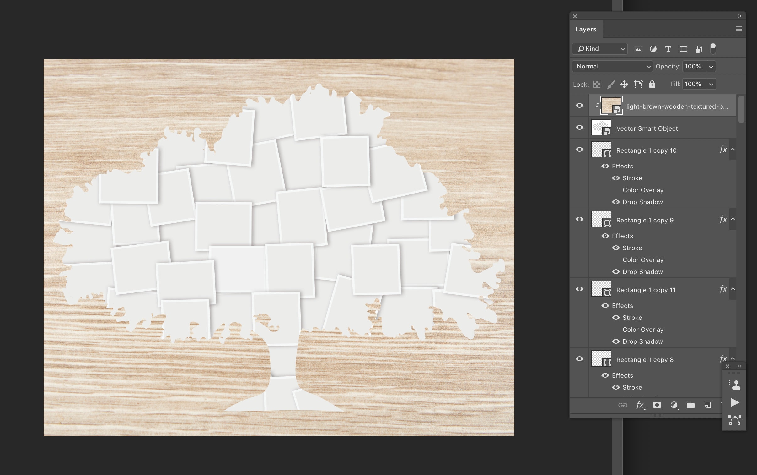This screenshot has width=757, height=475.
Task: Toggle visibility of Rectangle 1 copy 9
Action: coord(579,219)
